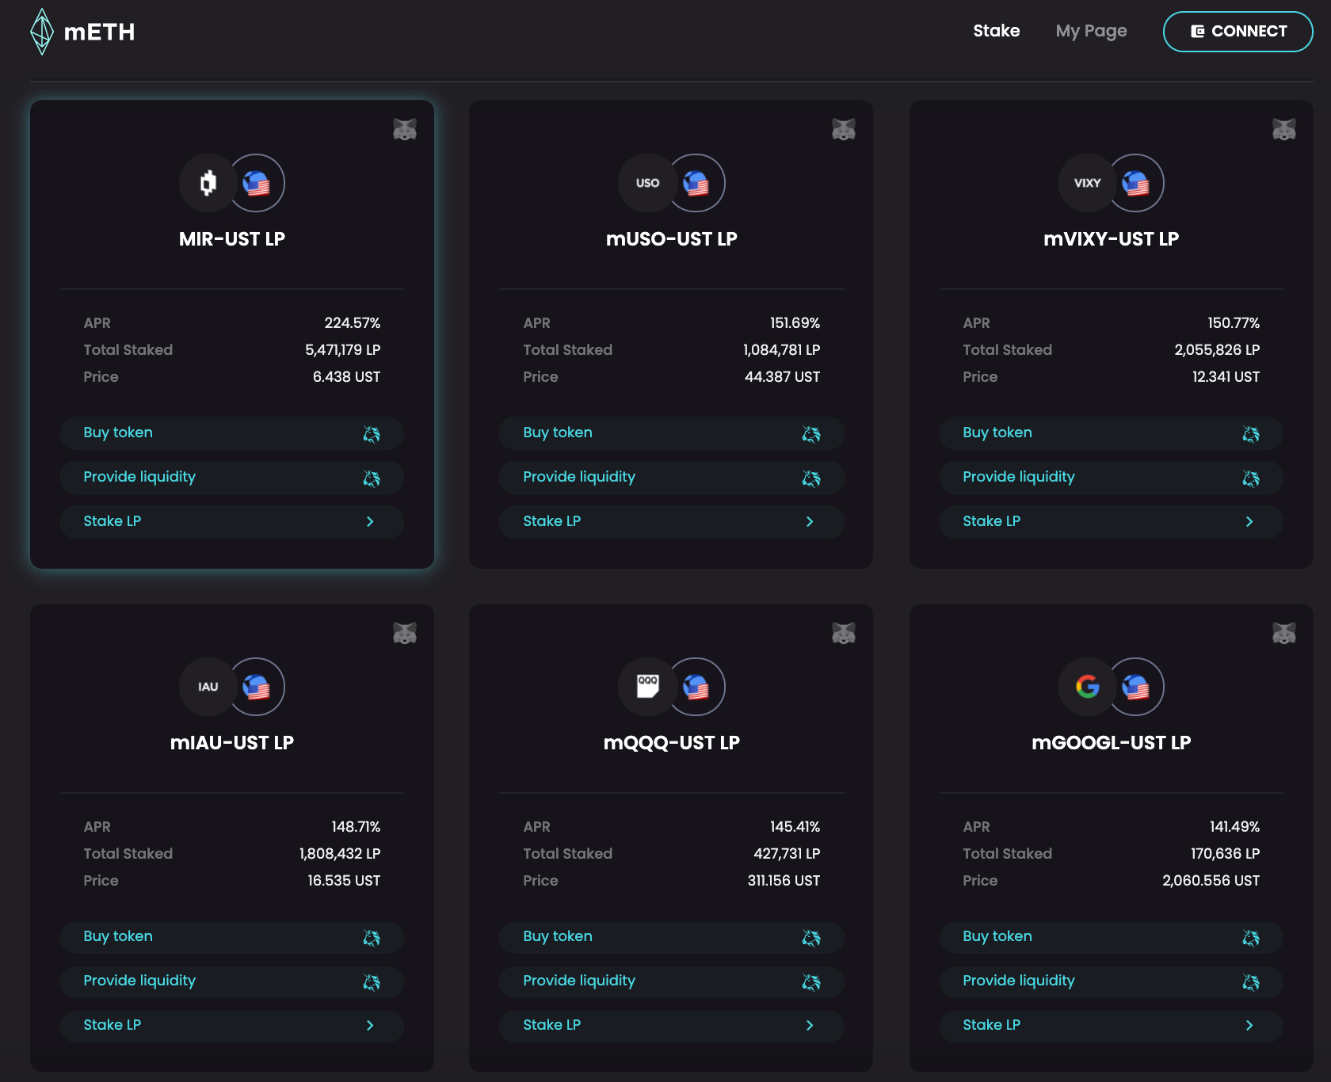This screenshot has width=1331, height=1082.
Task: Open Stake LP for mIAU-UST
Action: pyautogui.click(x=232, y=1026)
